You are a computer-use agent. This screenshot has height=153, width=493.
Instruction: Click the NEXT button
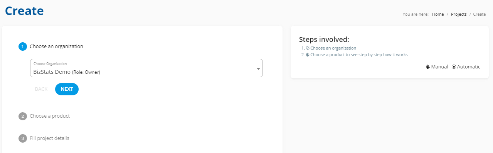point(67,89)
